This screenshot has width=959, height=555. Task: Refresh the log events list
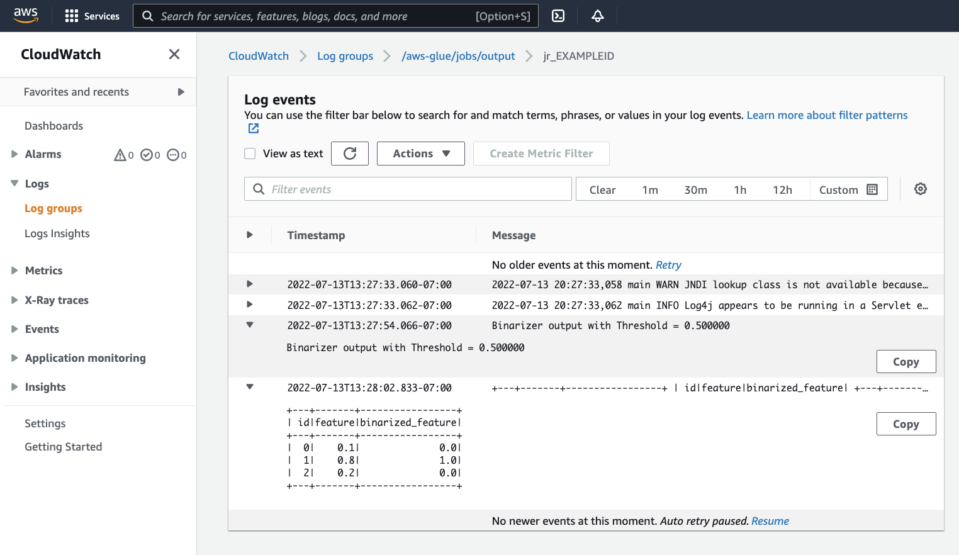(350, 153)
